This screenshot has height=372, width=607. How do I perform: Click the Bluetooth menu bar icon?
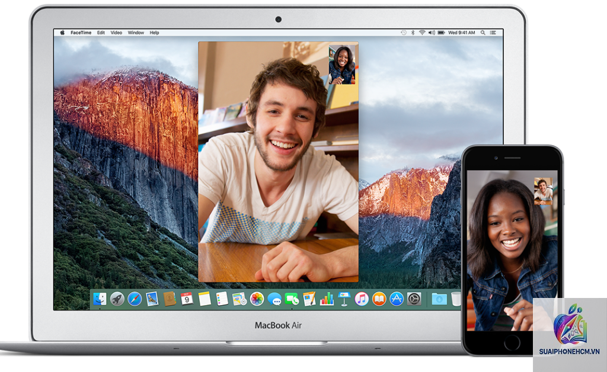click(x=413, y=33)
